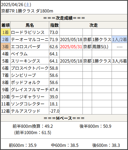
Task: Click the 馬名 column header
Action: tap(30, 25)
